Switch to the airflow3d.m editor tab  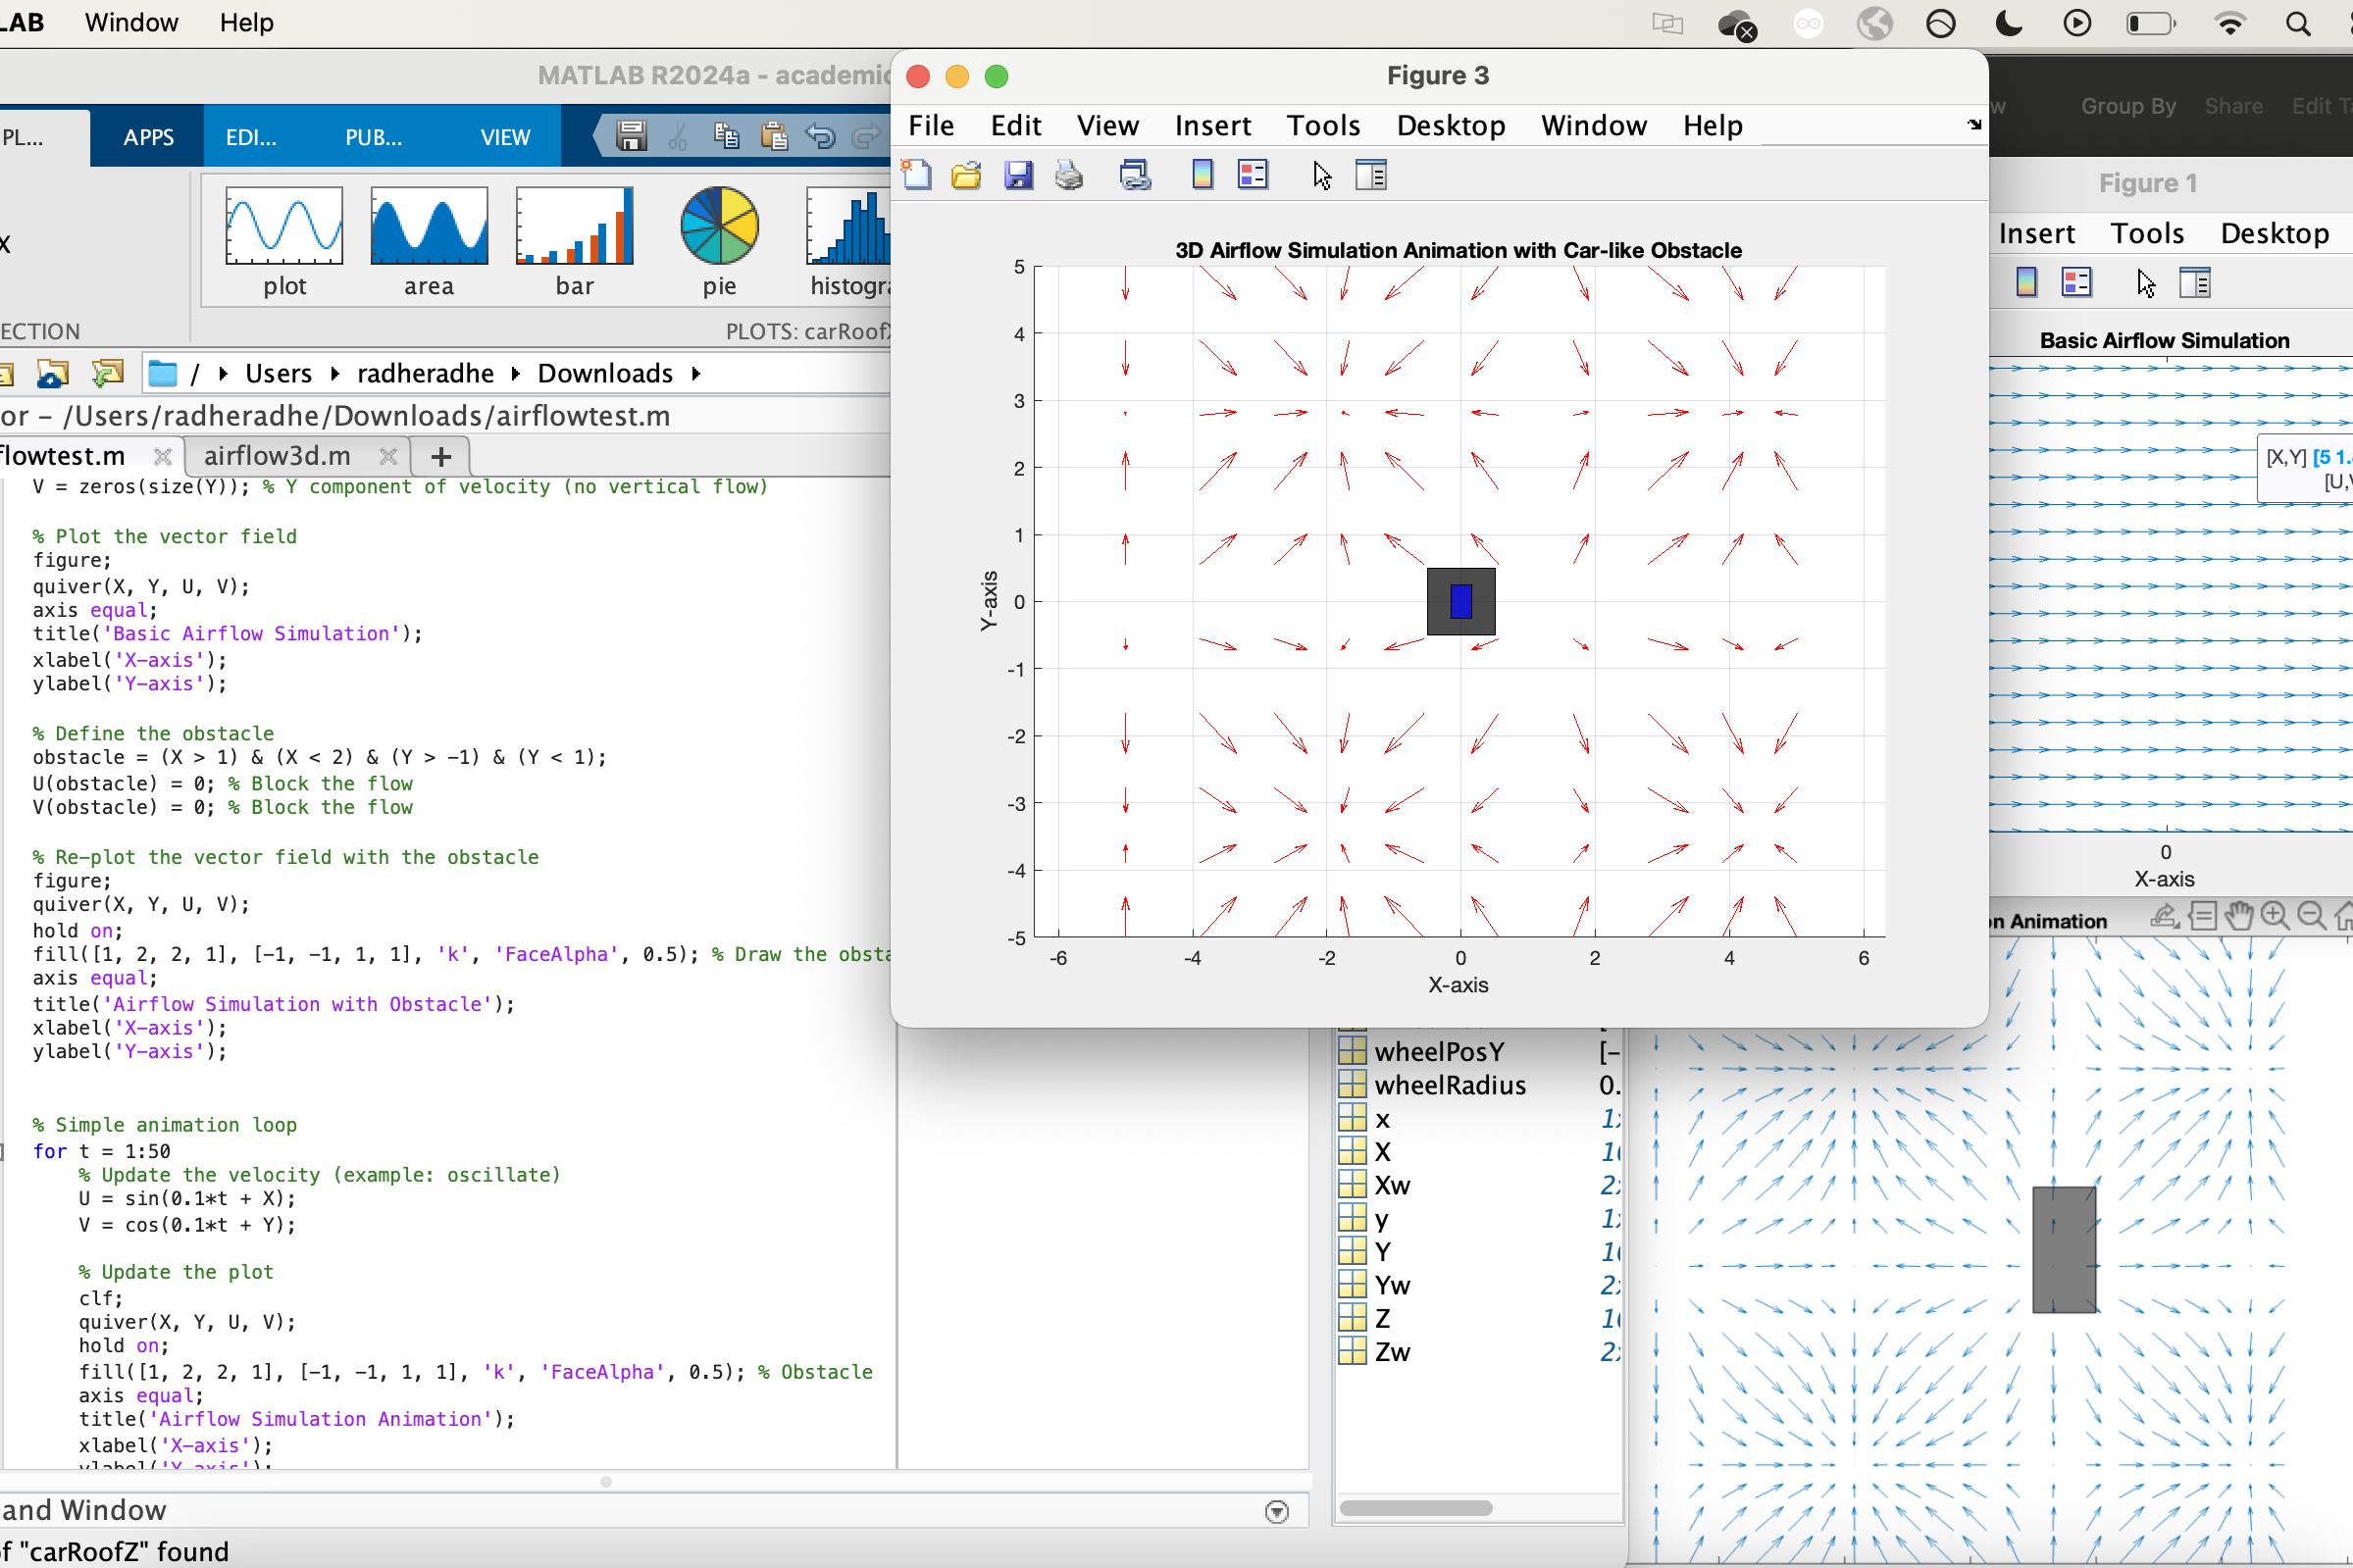point(277,456)
